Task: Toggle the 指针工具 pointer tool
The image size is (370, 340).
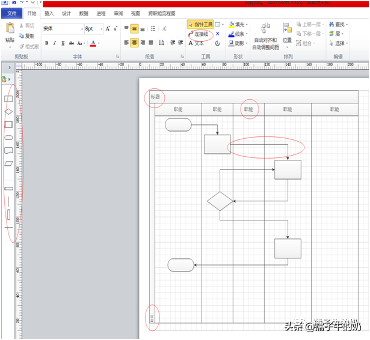Action: click(x=200, y=24)
